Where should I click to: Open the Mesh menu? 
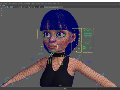coord(10,3)
